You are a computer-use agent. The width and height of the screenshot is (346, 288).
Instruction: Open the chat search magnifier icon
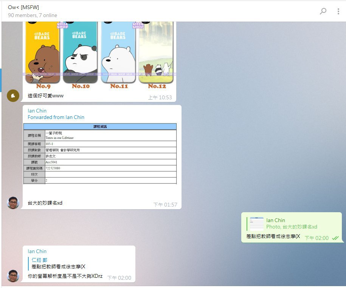click(323, 11)
